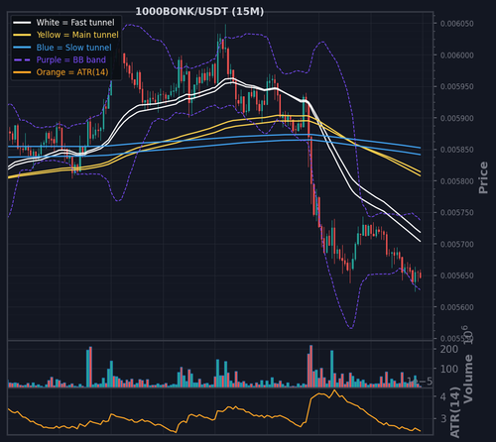The height and width of the screenshot is (442, 496).
Task: Click price axis tick 0.006050
Action: [457, 24]
